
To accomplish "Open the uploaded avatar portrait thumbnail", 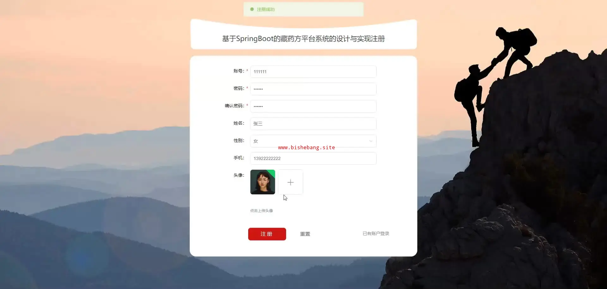I will tap(263, 182).
